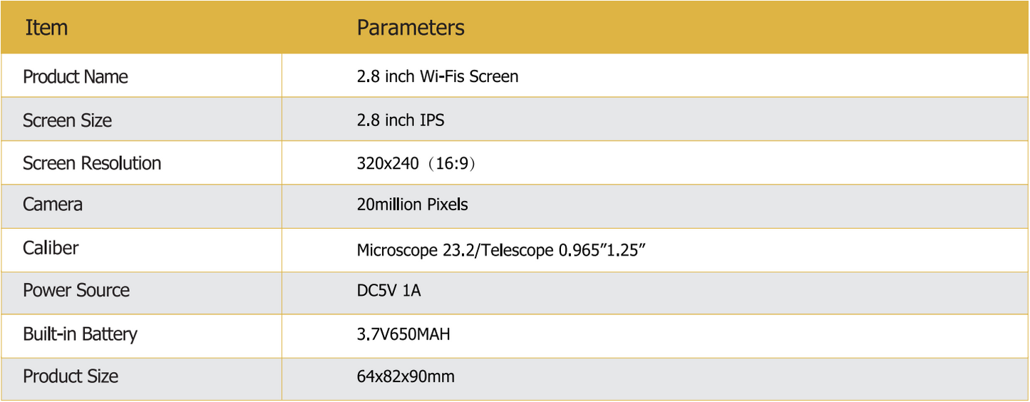1030x402 pixels.
Task: Click the "3.7V650MAH" value
Action: pyautogui.click(x=403, y=334)
